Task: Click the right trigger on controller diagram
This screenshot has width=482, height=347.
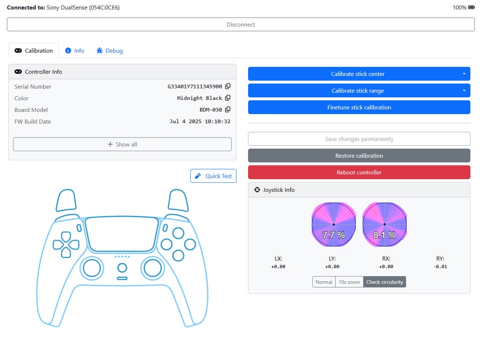Action: (178, 200)
